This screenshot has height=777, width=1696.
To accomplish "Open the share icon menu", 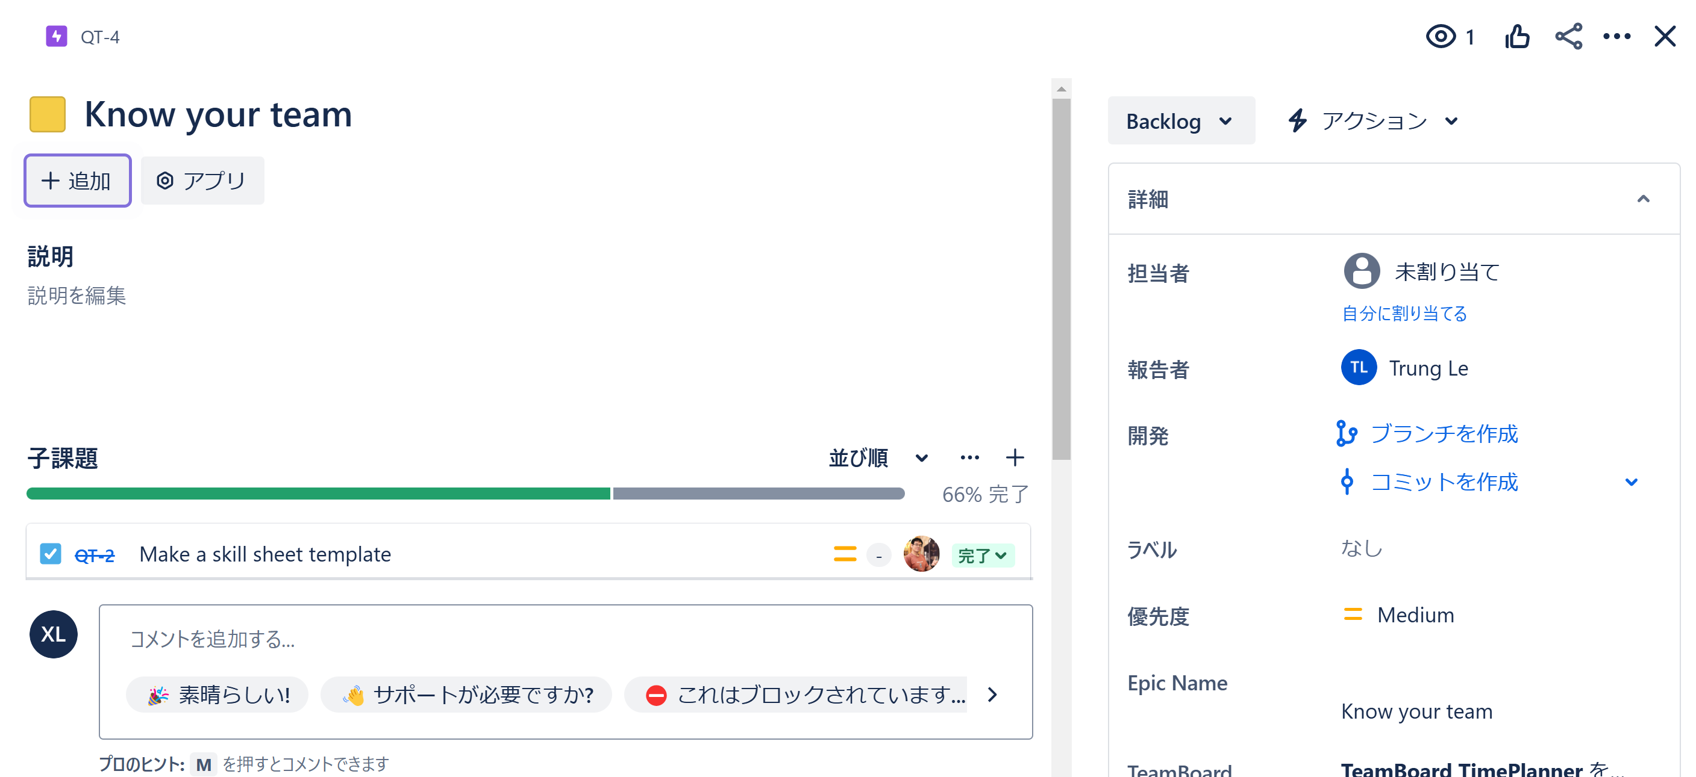I will [x=1568, y=36].
